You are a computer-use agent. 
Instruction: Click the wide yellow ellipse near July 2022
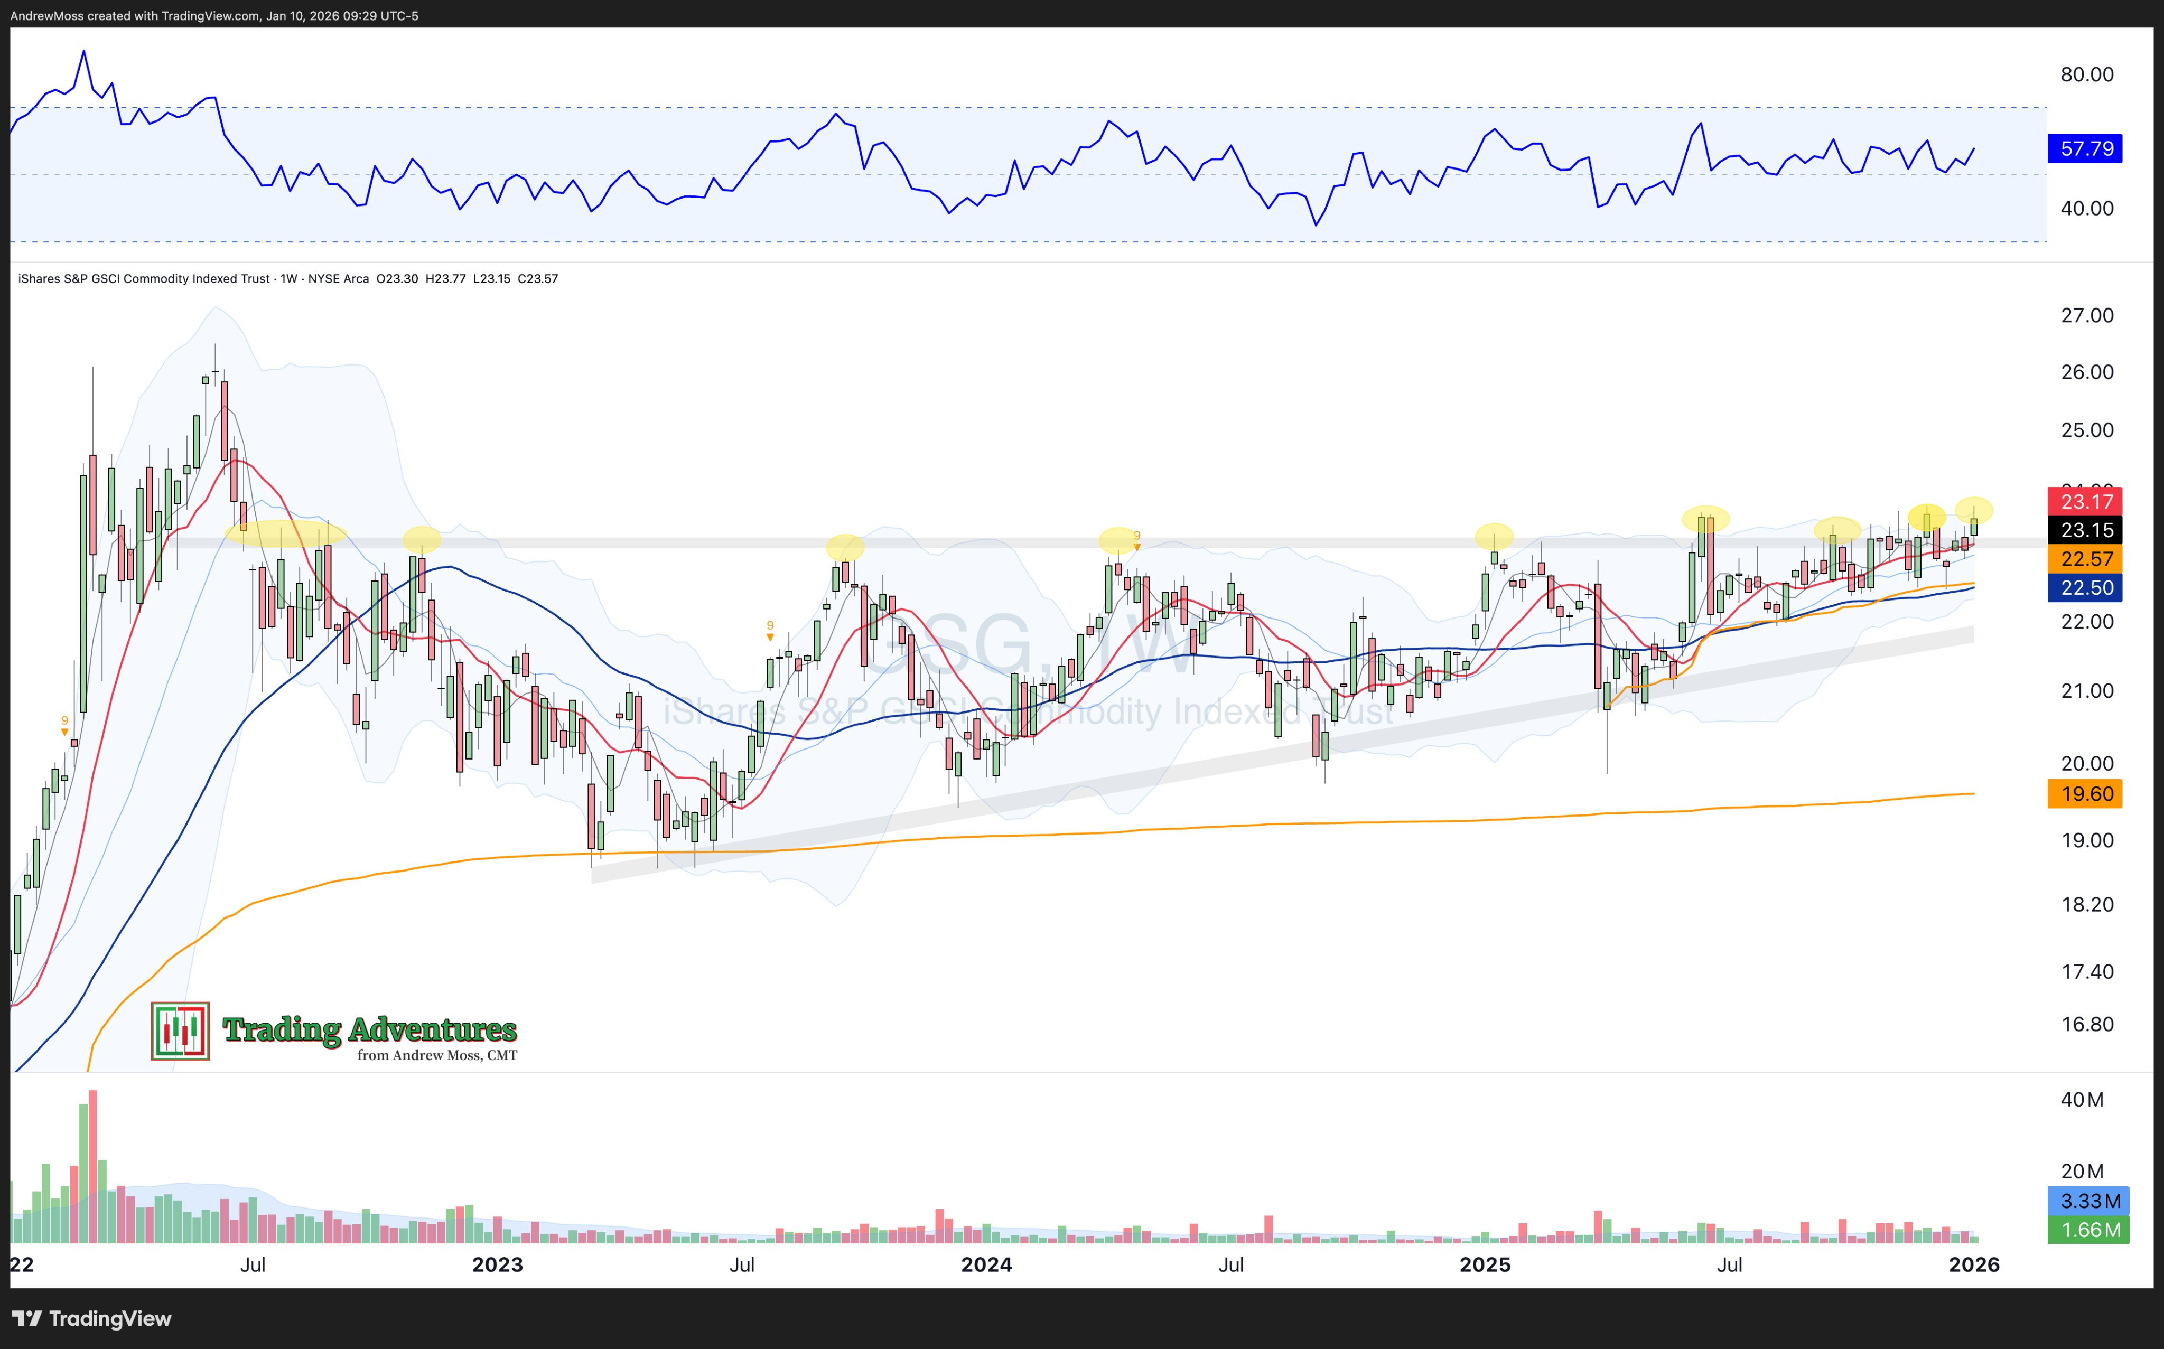[x=286, y=532]
